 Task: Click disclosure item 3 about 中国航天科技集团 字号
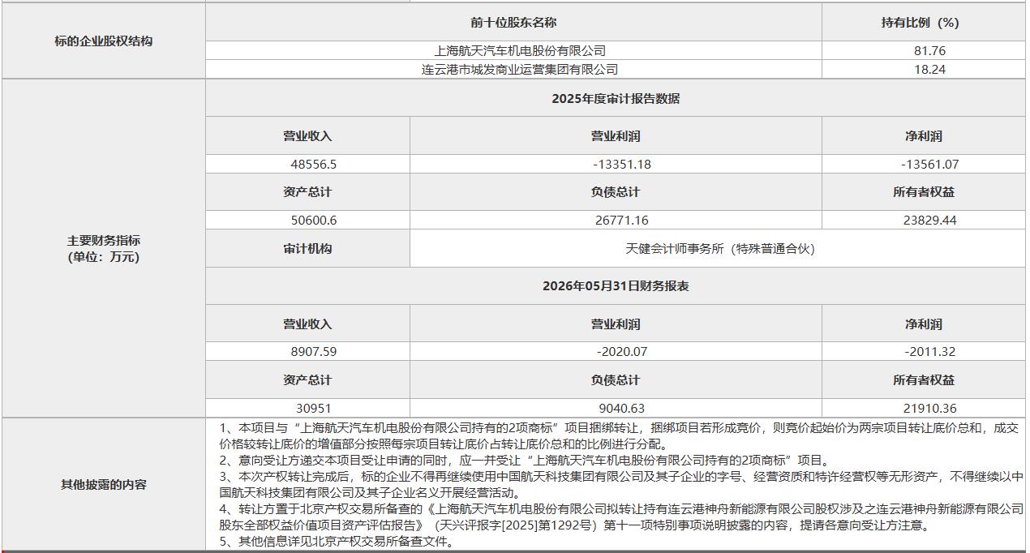click(x=621, y=484)
